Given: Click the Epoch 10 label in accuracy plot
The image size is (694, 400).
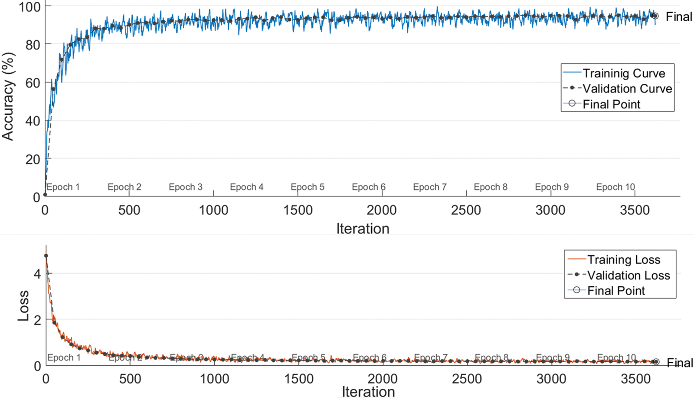Looking at the screenshot, I should point(615,187).
